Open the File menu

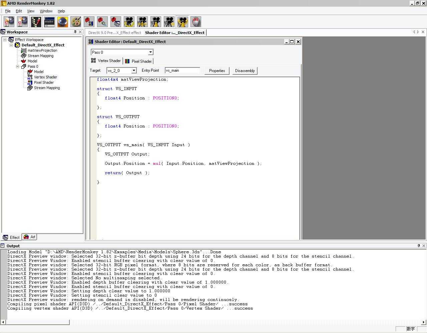(8, 11)
